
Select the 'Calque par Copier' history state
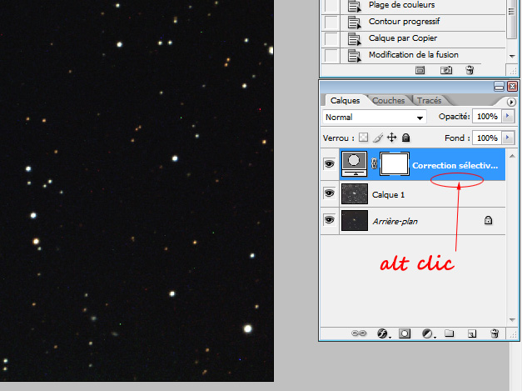tap(423, 39)
